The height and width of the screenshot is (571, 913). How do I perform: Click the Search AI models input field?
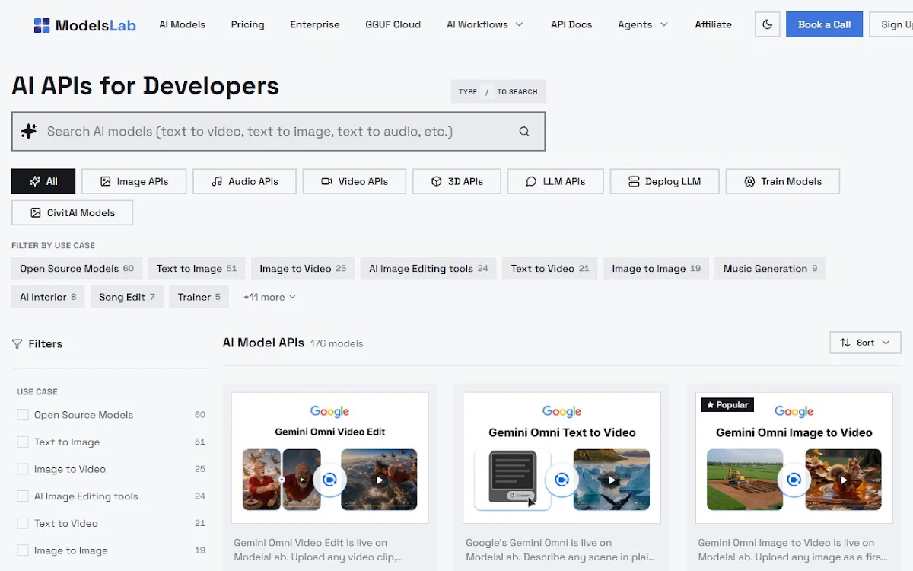278,131
